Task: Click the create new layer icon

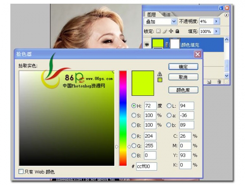Action: point(209,82)
